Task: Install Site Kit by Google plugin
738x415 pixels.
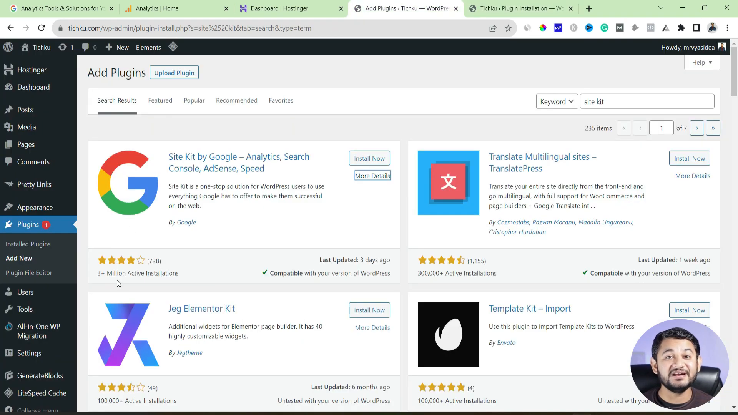Action: [369, 158]
